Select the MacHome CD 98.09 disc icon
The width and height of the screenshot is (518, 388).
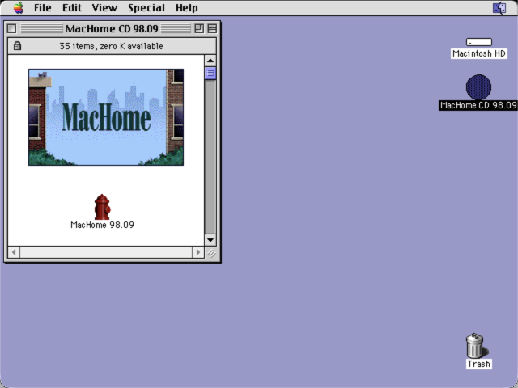click(478, 87)
